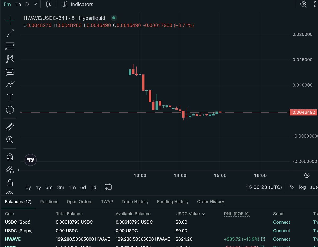The height and width of the screenshot is (247, 318).
Task: Activate the zoom in tool
Action: point(10,139)
